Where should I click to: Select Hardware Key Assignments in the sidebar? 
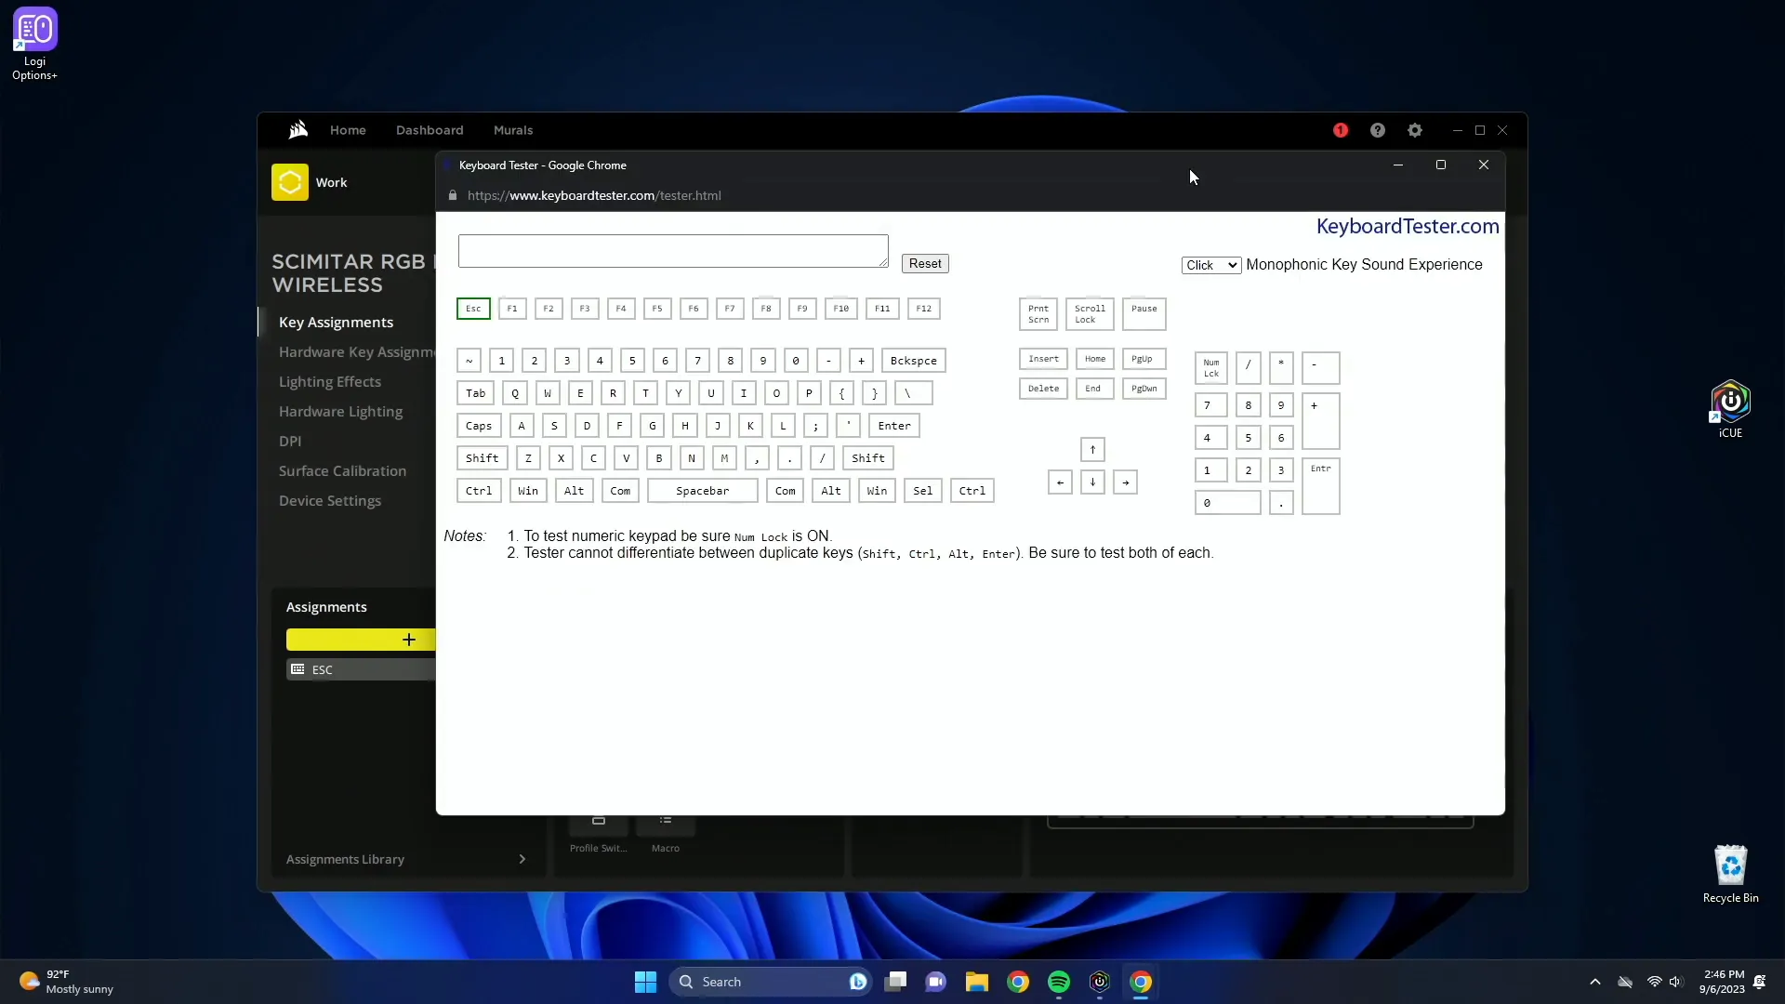[356, 352]
